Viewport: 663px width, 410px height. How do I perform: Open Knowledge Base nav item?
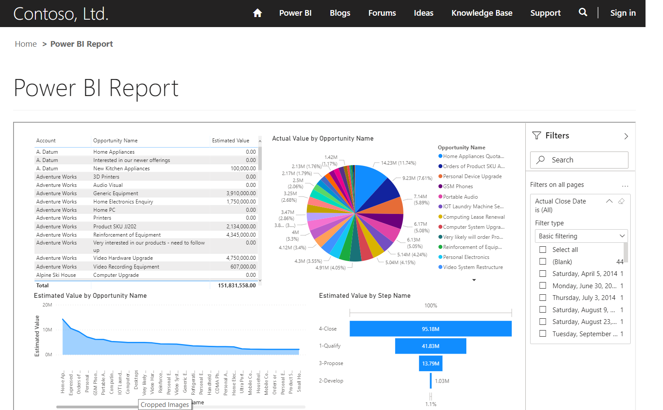click(482, 13)
